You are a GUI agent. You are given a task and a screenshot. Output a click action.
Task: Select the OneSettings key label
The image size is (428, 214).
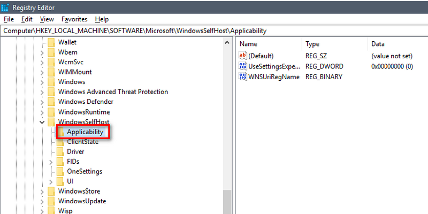pos(85,171)
